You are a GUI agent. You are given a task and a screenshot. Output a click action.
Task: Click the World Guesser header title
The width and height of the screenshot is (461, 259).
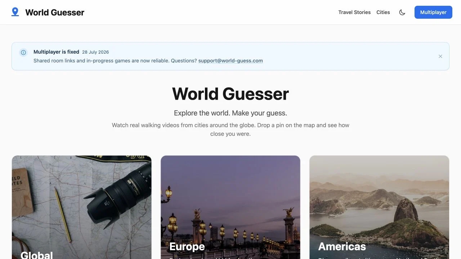coord(55,12)
